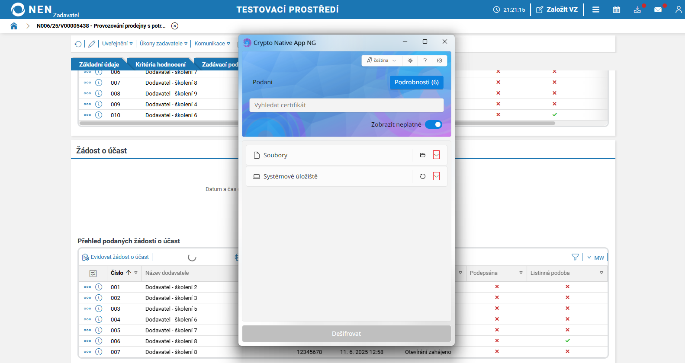The width and height of the screenshot is (685, 363).
Task: Open three-dot menu for row 008 in upper table
Action: 87,93
